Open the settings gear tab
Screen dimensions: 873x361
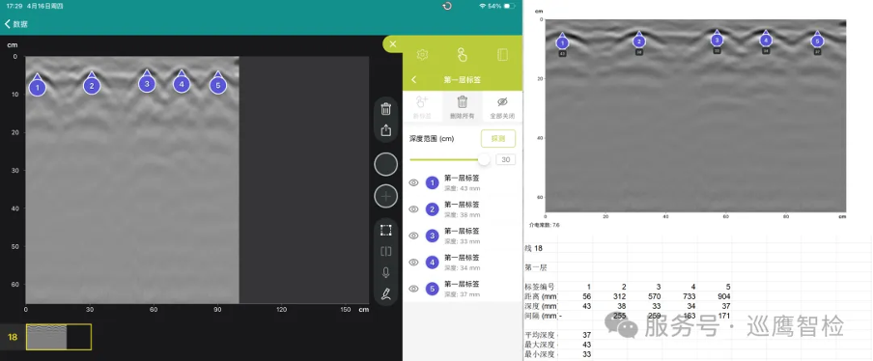coord(422,54)
